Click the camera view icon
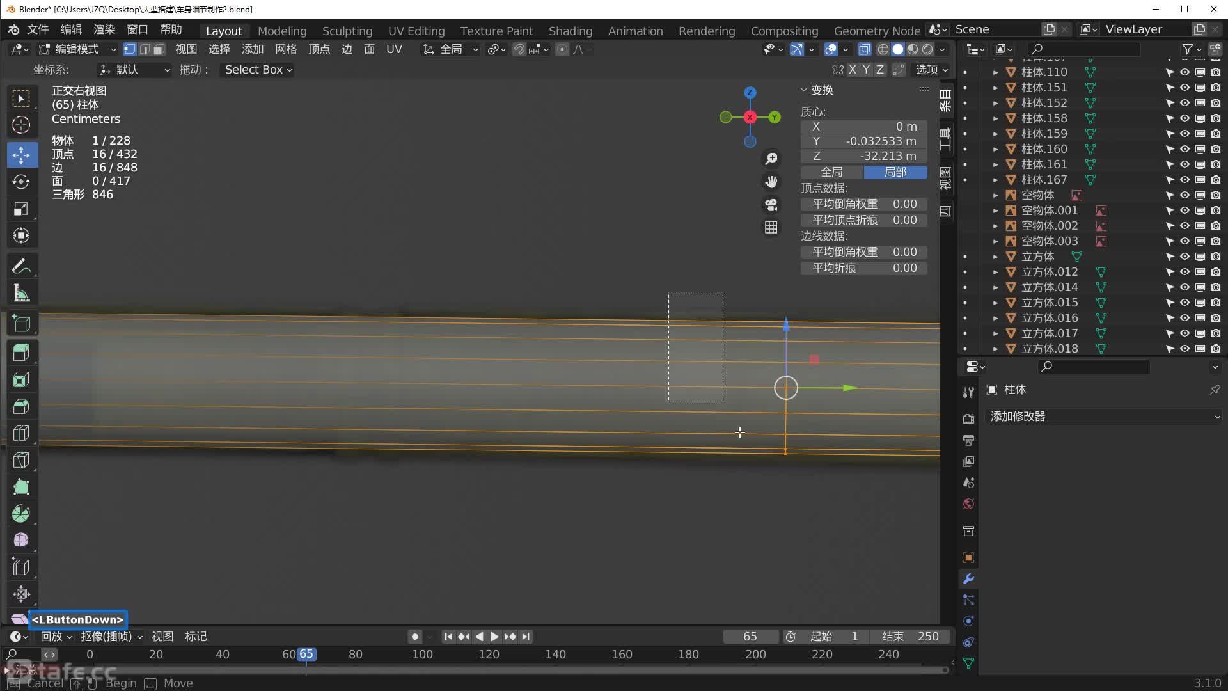 (x=771, y=205)
